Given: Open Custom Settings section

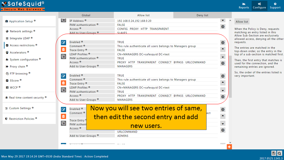Looking at the screenshot, I should coord(20,108).
